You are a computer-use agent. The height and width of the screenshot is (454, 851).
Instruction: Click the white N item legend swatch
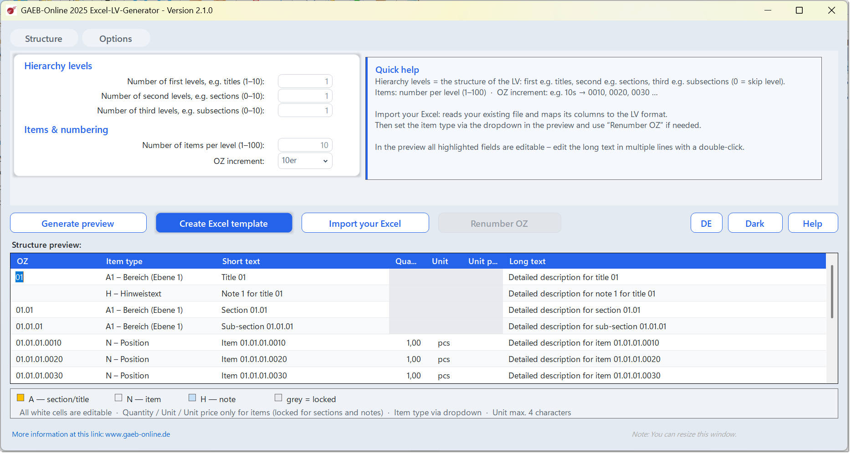click(x=118, y=398)
